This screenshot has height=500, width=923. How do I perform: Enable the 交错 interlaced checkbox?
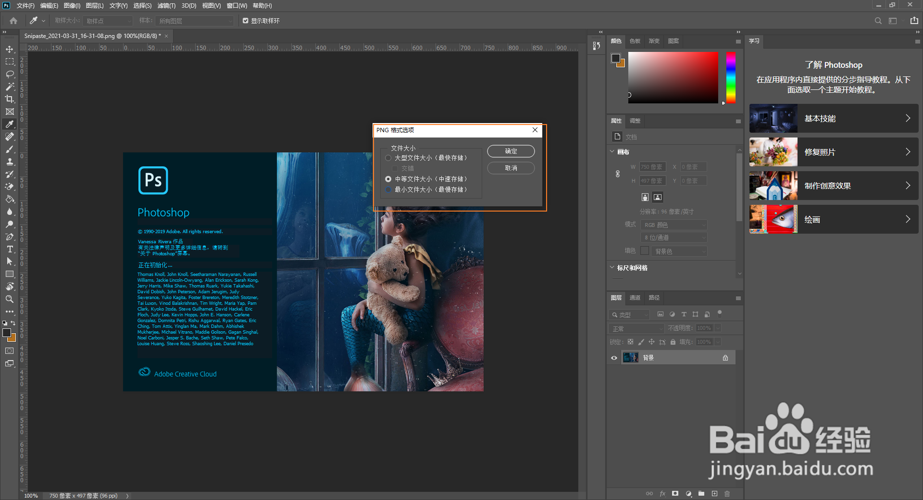click(395, 168)
